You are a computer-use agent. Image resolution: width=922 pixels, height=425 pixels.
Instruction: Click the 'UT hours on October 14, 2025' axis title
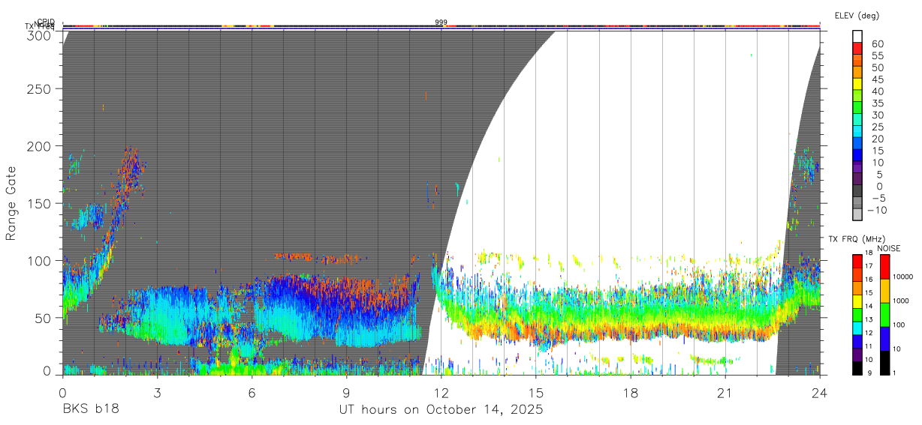tap(441, 410)
